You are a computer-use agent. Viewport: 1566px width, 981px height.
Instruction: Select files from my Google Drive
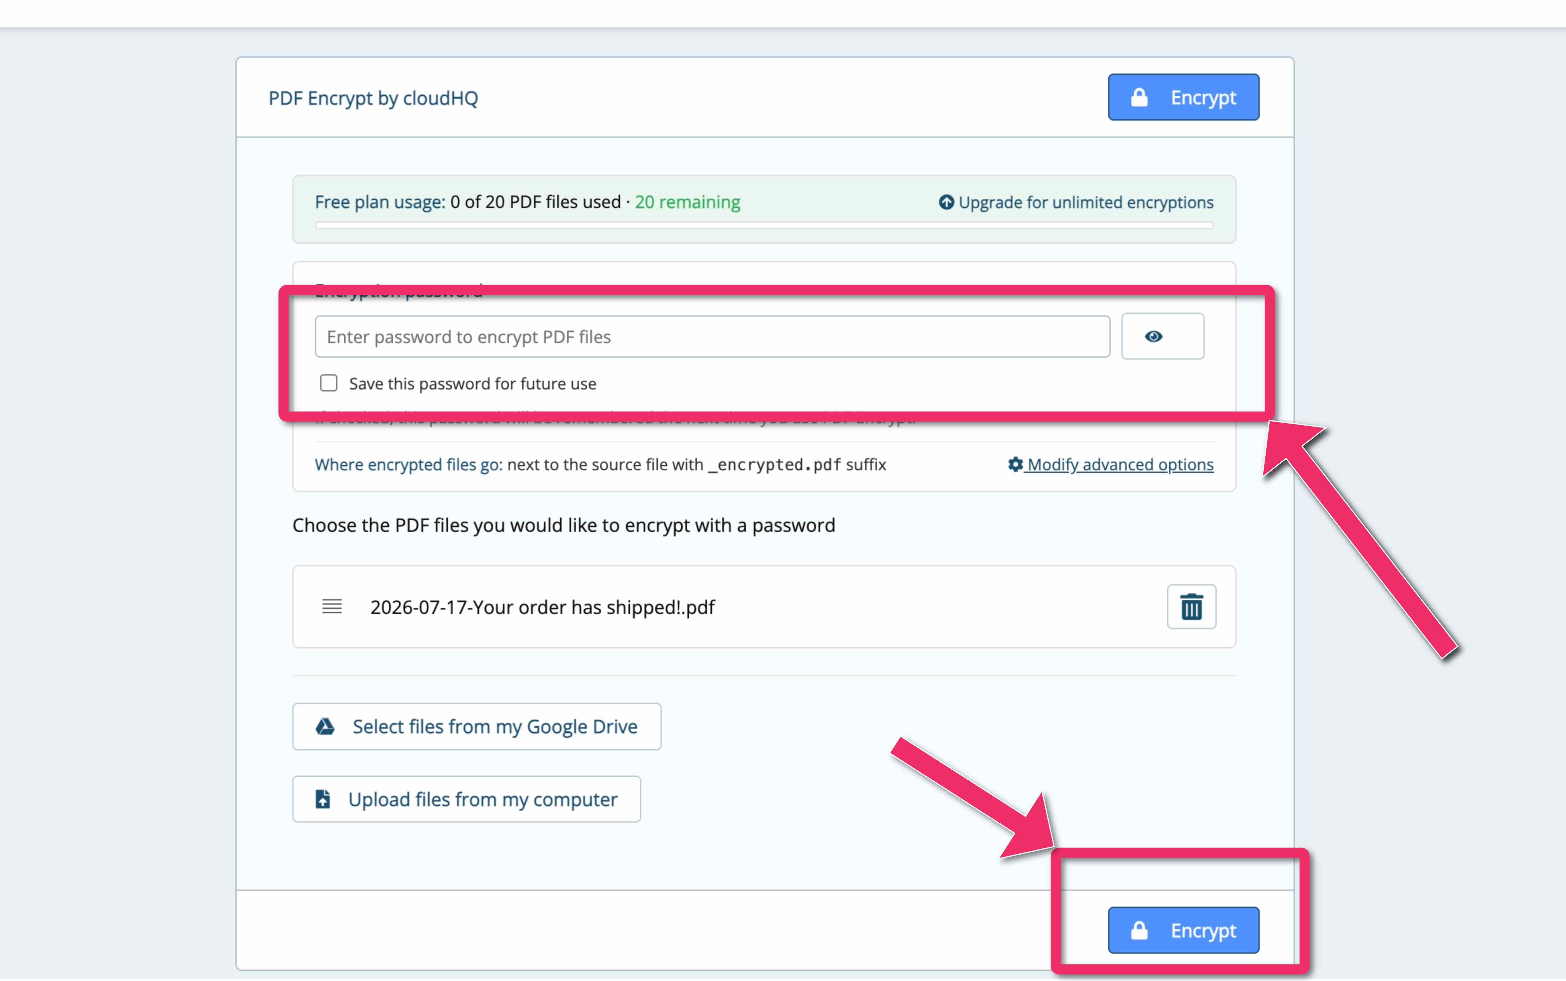point(477,727)
